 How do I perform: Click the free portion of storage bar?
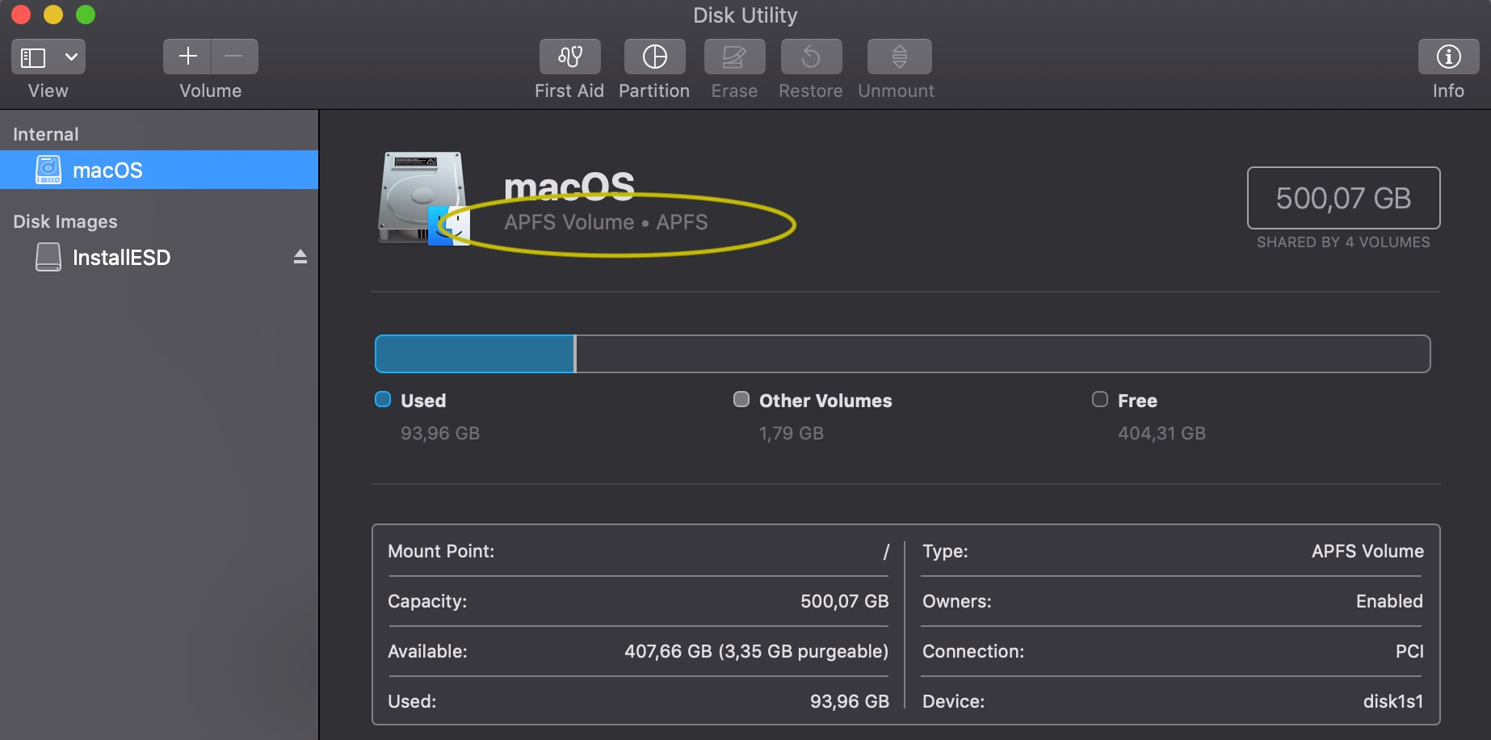click(1003, 354)
